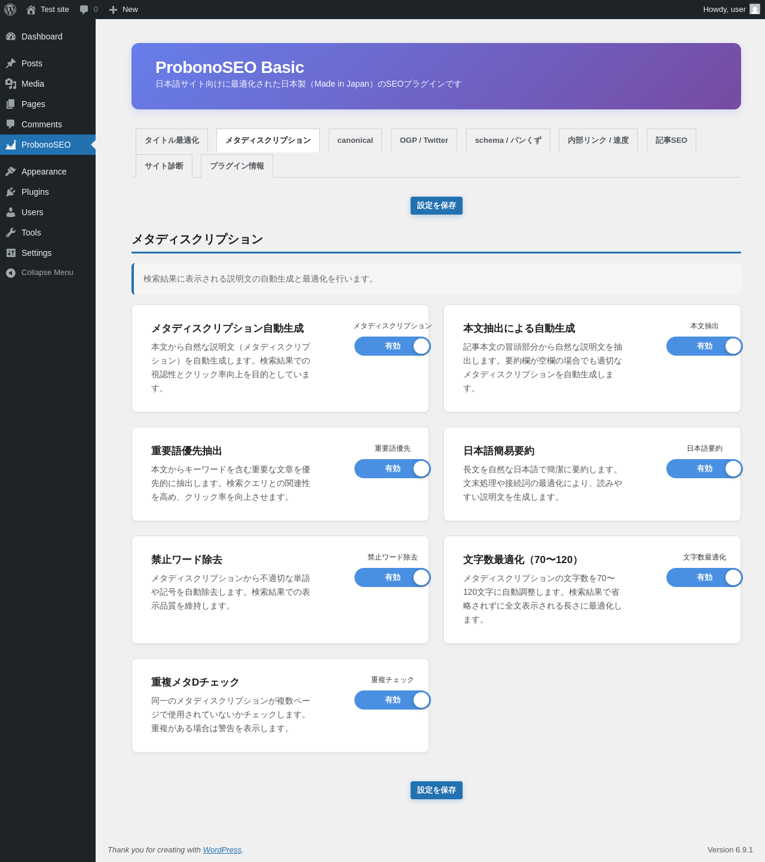Click the Test site home icon
The width and height of the screenshot is (765, 862).
tap(31, 10)
